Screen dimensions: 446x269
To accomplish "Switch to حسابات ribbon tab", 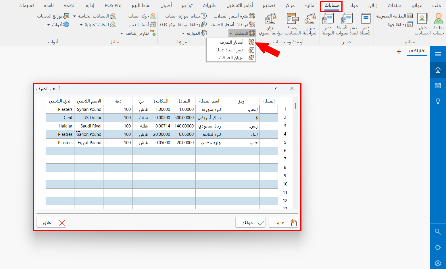I will tap(332, 5).
